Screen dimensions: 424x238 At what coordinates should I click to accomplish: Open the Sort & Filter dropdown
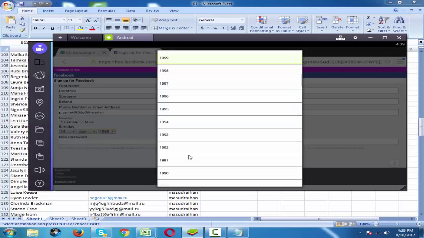(384, 24)
